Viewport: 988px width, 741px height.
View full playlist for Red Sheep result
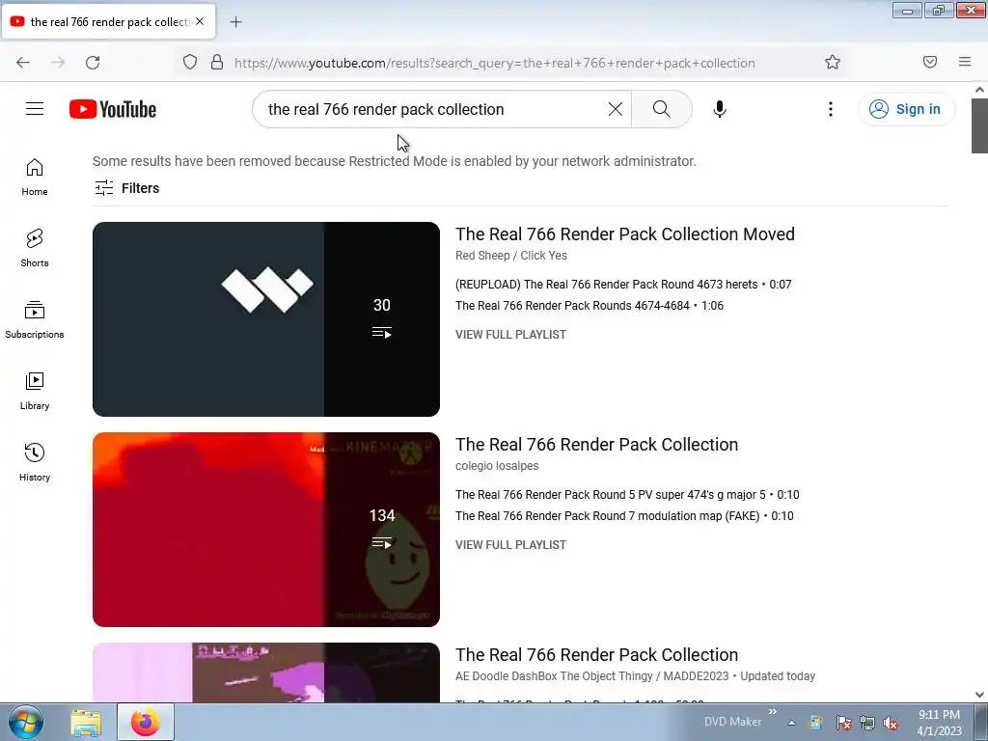[510, 335]
